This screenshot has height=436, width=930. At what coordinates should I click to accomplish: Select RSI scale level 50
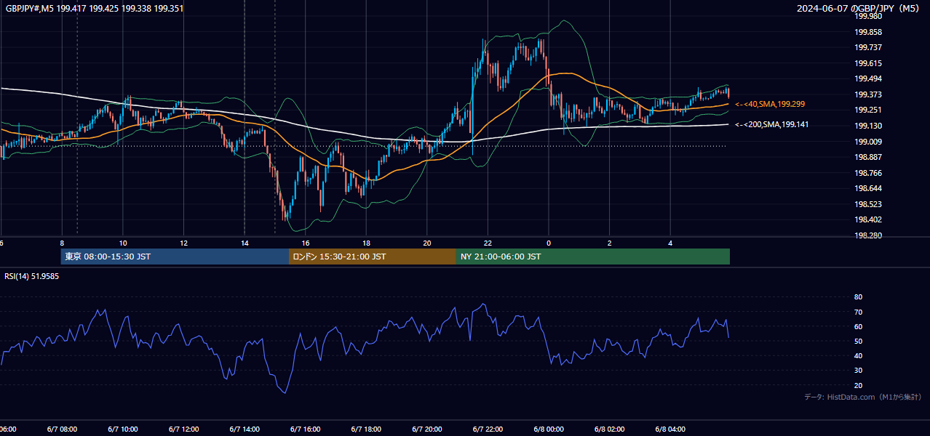(x=858, y=341)
